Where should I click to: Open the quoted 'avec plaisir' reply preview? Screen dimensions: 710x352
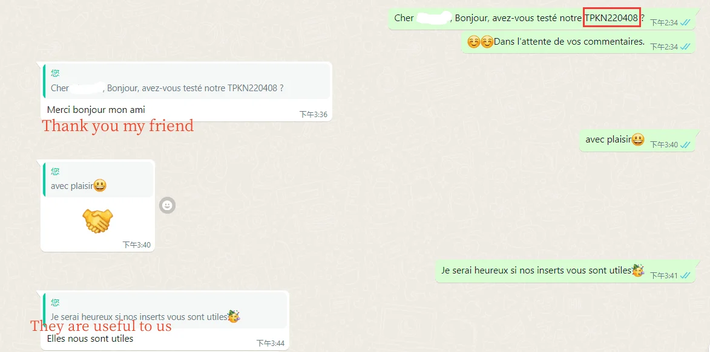98,179
